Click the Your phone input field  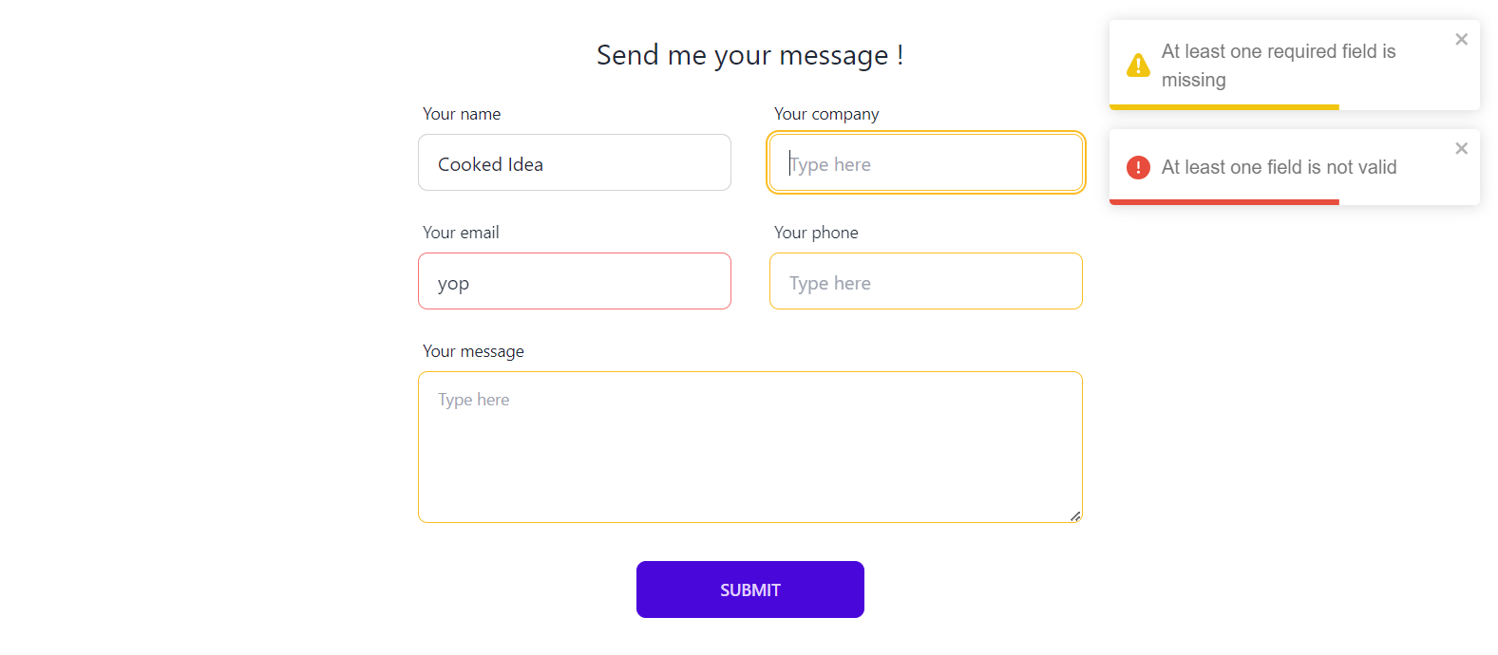point(925,282)
